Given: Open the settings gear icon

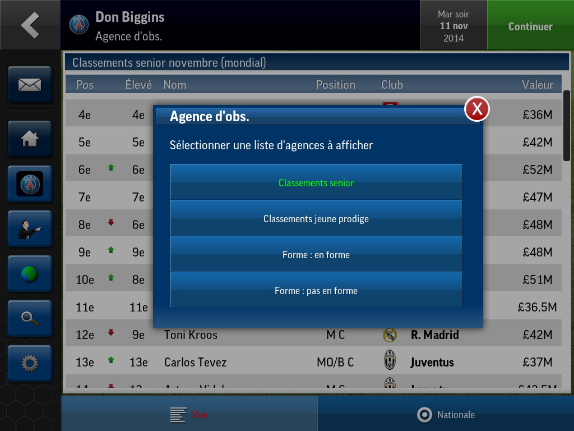Looking at the screenshot, I should pos(30,364).
